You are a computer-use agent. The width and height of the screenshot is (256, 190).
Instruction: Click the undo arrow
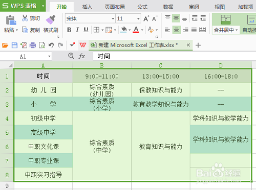tap(51, 45)
